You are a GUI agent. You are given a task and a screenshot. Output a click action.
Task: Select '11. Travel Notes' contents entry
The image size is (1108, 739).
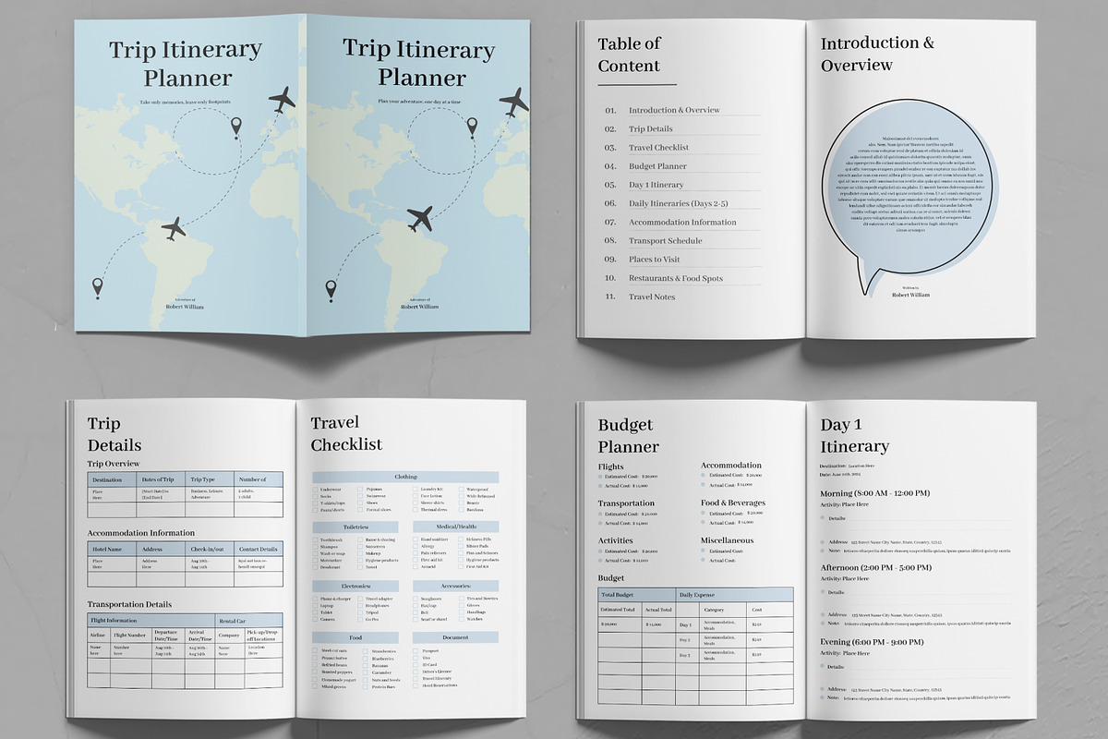pyautogui.click(x=640, y=297)
